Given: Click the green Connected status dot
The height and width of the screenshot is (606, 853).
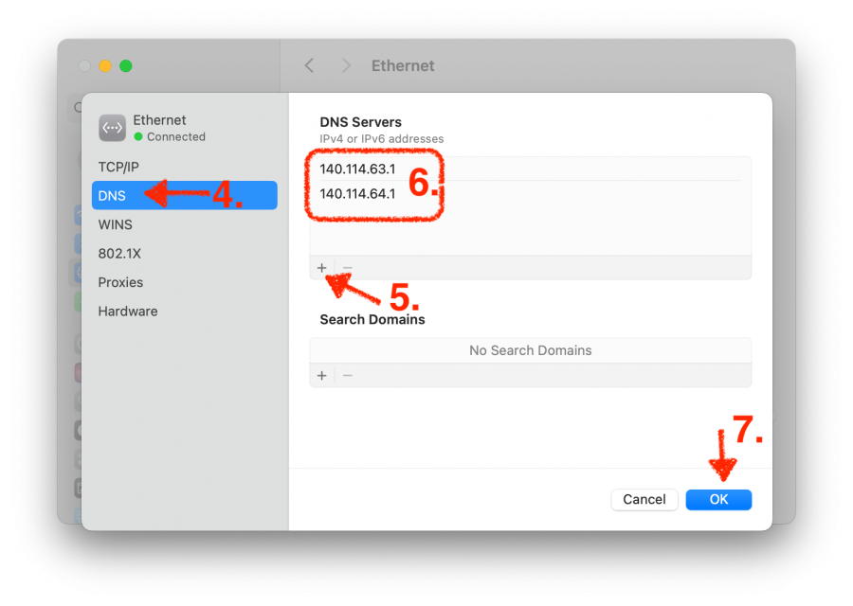Looking at the screenshot, I should point(138,137).
